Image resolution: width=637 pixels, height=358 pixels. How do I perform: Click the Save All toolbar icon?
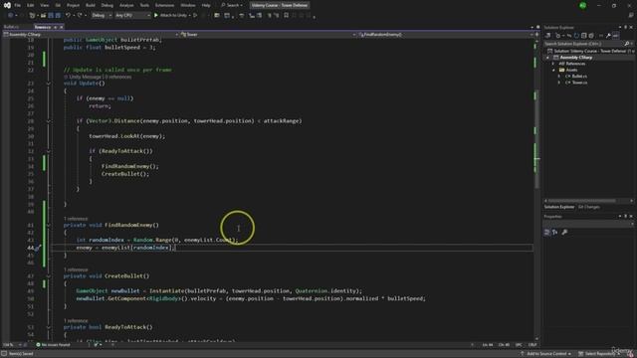pos(58,16)
